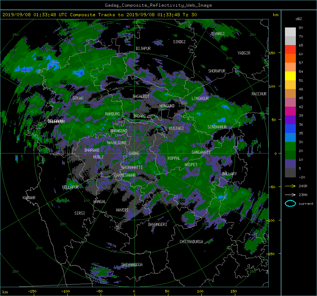Click the BIJAPUR city label
The height and width of the screenshot is (296, 317).
143,49
